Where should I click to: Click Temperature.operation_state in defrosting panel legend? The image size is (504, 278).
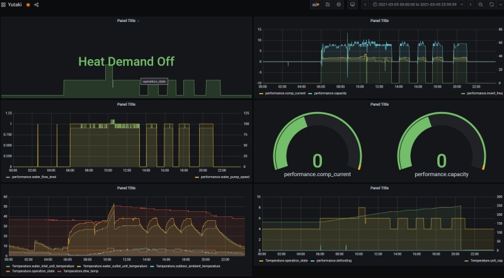287,260
